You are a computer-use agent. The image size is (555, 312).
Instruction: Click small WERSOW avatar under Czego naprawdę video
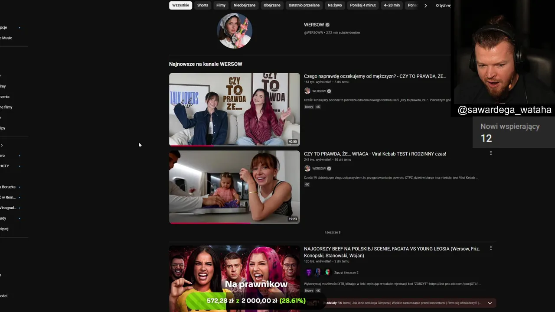point(307,91)
